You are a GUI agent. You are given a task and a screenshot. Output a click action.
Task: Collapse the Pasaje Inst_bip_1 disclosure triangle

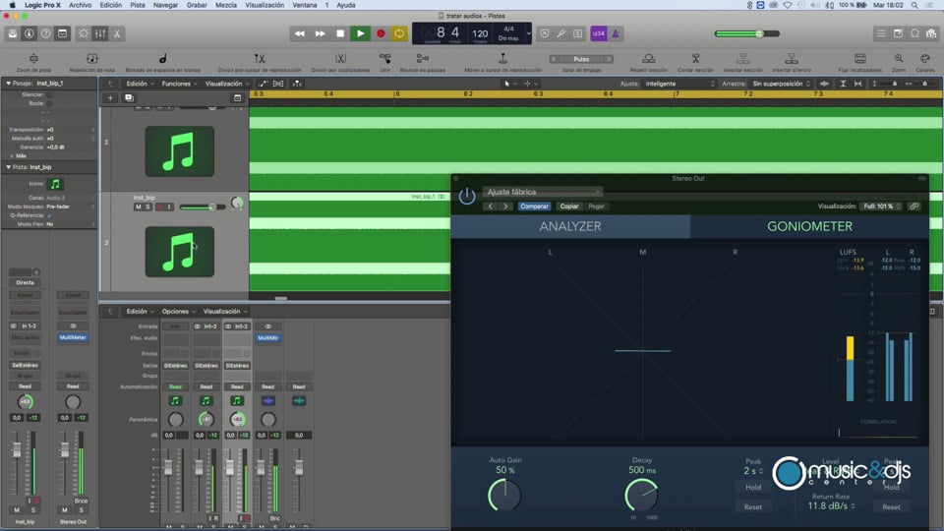click(x=9, y=83)
